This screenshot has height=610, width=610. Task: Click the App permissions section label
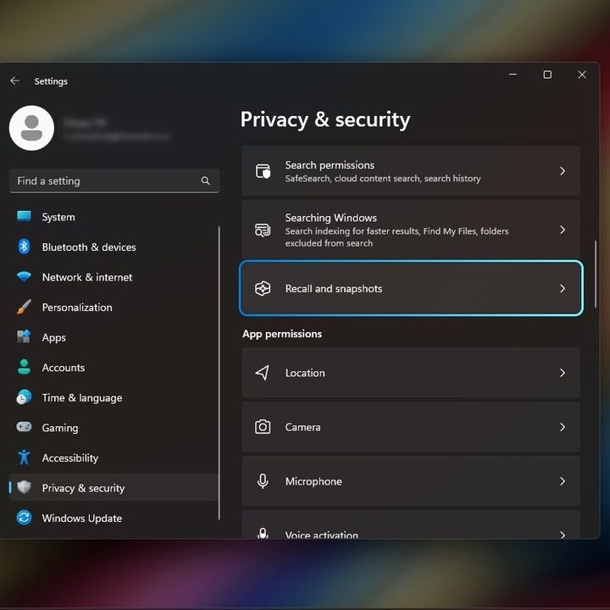(282, 334)
